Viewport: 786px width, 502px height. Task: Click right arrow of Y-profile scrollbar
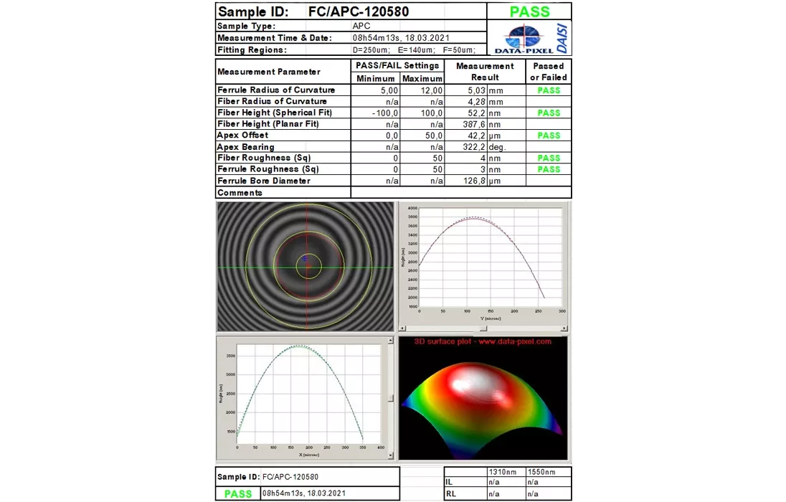(x=564, y=328)
